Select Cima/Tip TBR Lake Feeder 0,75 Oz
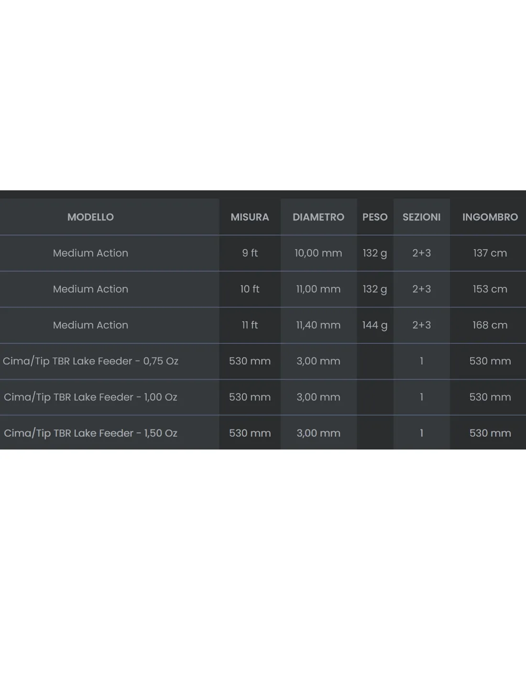Viewport: 526px width, 680px height. point(90,361)
